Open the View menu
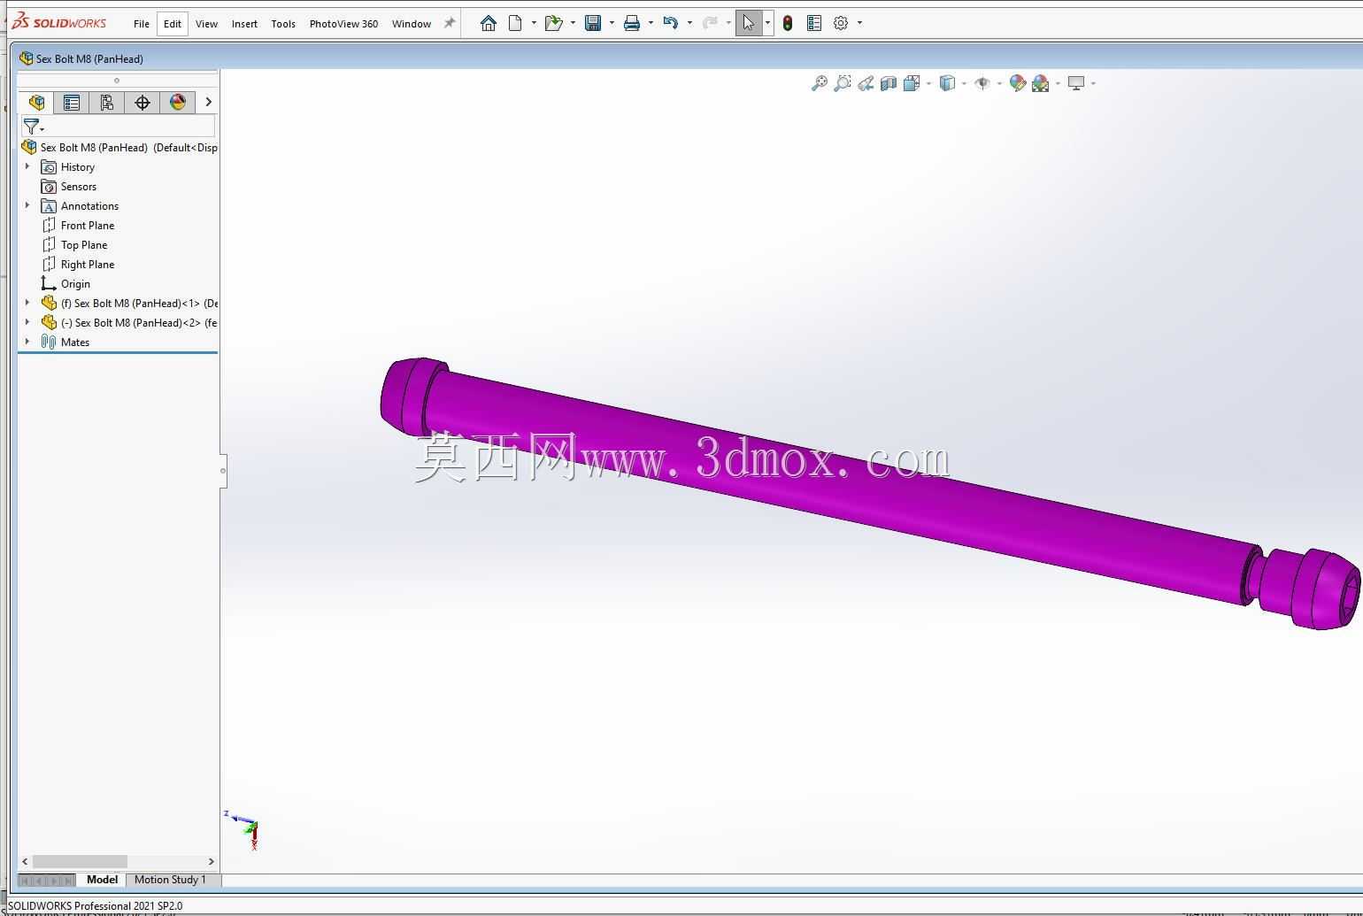This screenshot has width=1363, height=916. (206, 24)
